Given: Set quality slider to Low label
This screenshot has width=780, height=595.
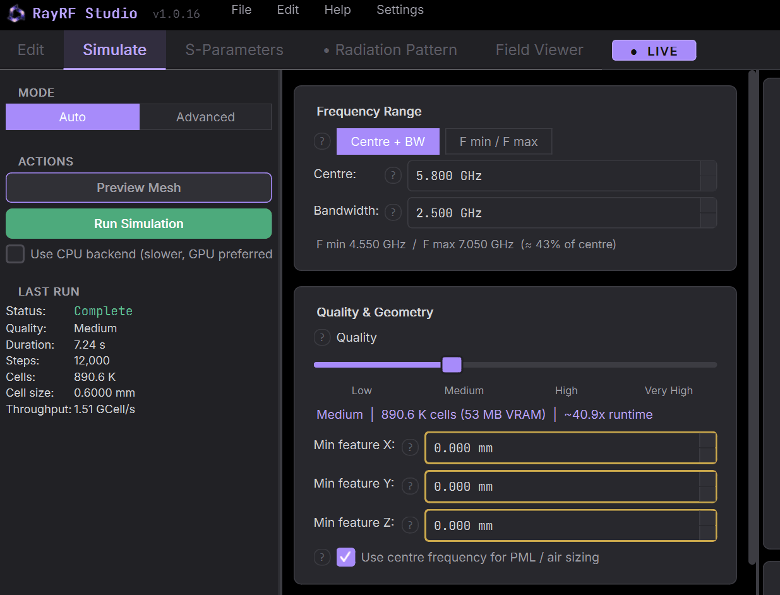Looking at the screenshot, I should click(362, 390).
